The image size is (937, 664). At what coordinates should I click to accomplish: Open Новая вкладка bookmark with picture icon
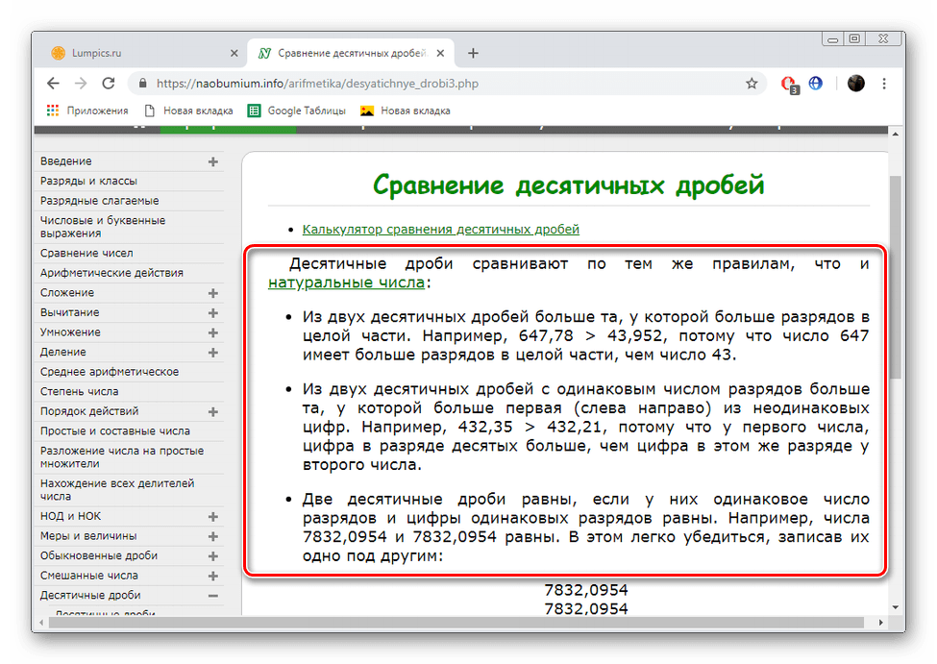coord(406,111)
